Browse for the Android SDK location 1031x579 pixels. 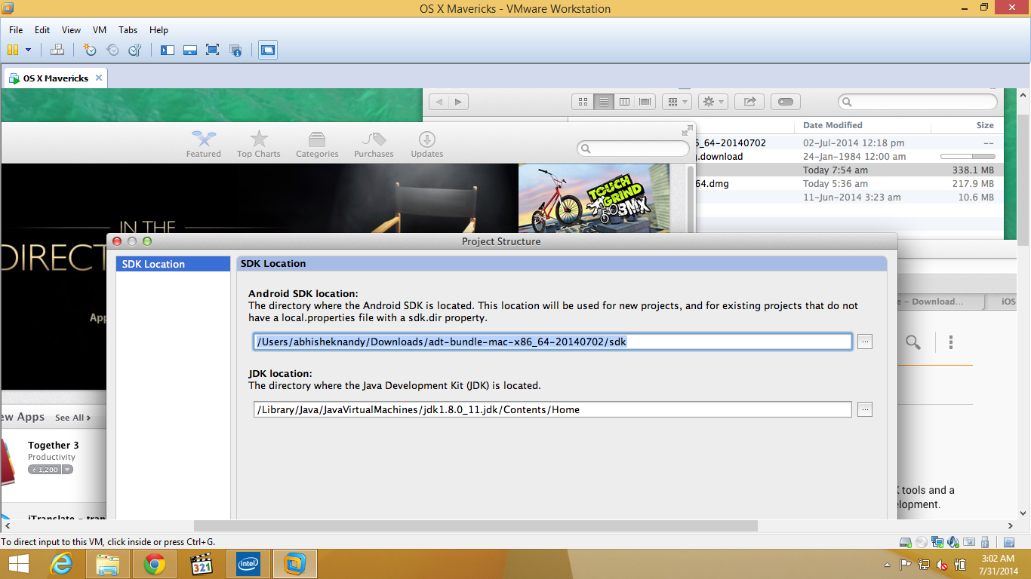[865, 342]
